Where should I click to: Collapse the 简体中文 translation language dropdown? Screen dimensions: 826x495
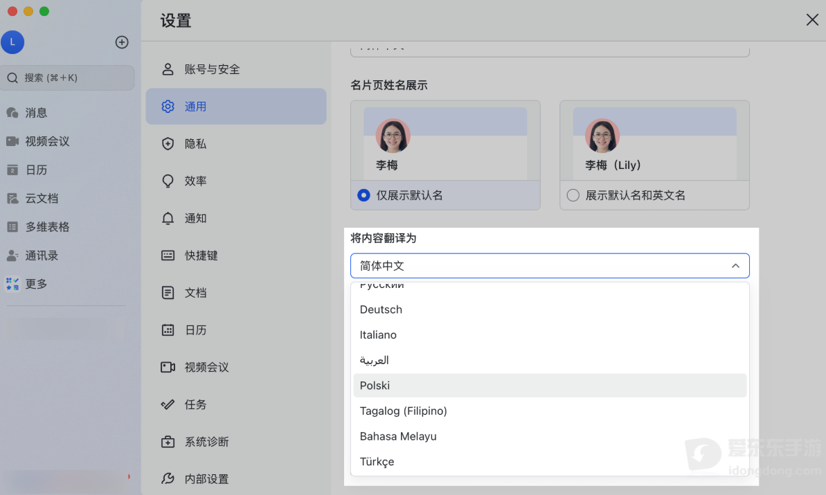coord(550,266)
